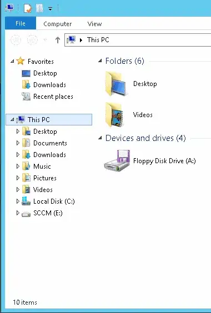This screenshot has width=211, height=313.
Task: Click This PC in the address bar
Action: tap(98, 40)
